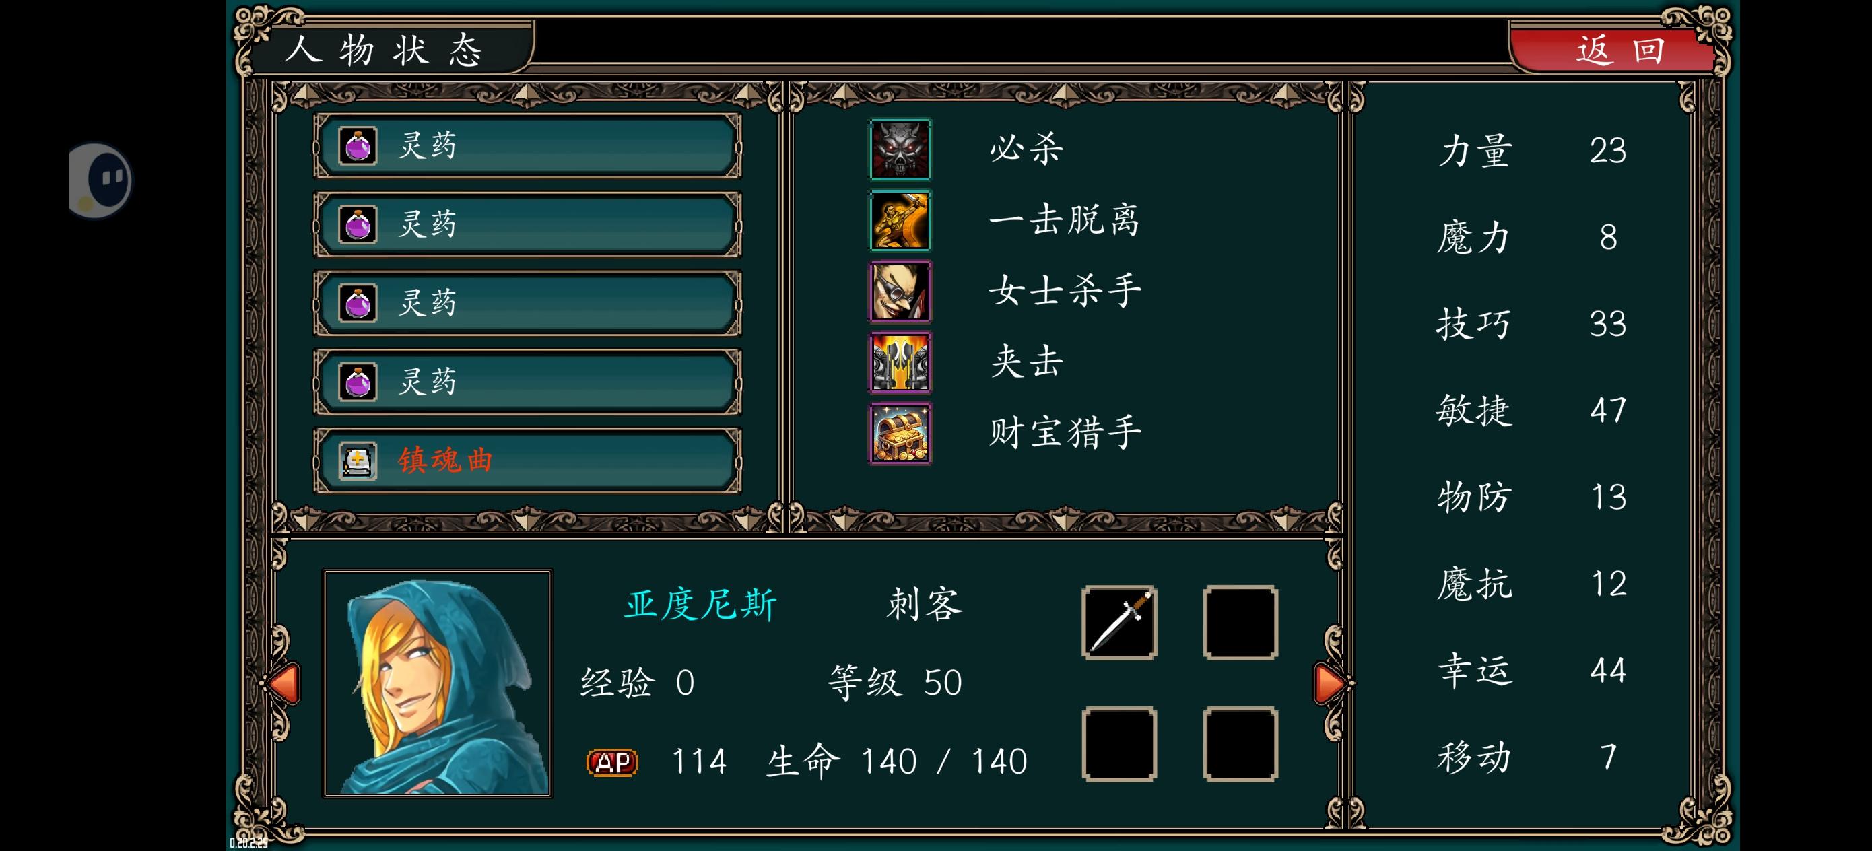Click the empty top-right equipment slot
This screenshot has width=1872, height=851.
1240,623
